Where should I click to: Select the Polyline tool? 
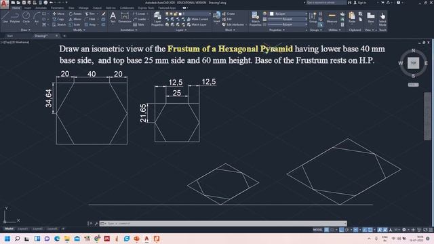[x=15, y=18]
